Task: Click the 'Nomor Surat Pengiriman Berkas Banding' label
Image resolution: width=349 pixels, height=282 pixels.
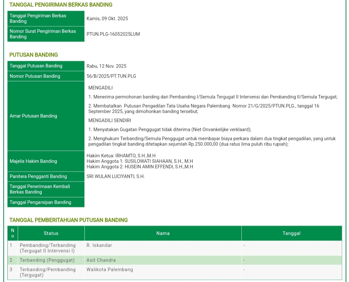Action: click(x=46, y=34)
